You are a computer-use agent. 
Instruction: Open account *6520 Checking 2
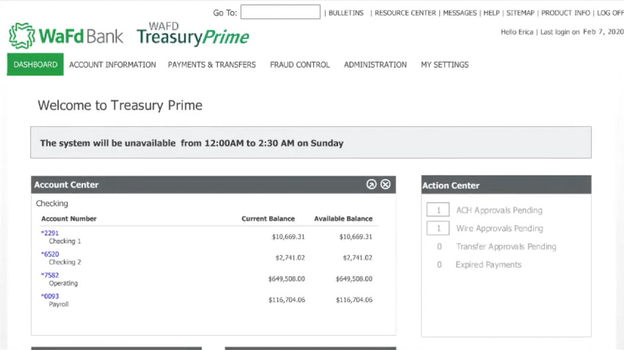coord(50,254)
